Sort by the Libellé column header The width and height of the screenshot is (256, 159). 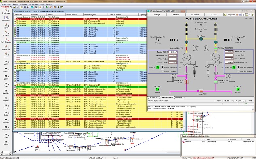pos(127,14)
